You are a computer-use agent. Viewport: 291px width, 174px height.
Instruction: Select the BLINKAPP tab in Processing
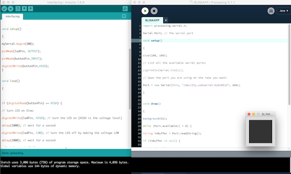(152, 20)
